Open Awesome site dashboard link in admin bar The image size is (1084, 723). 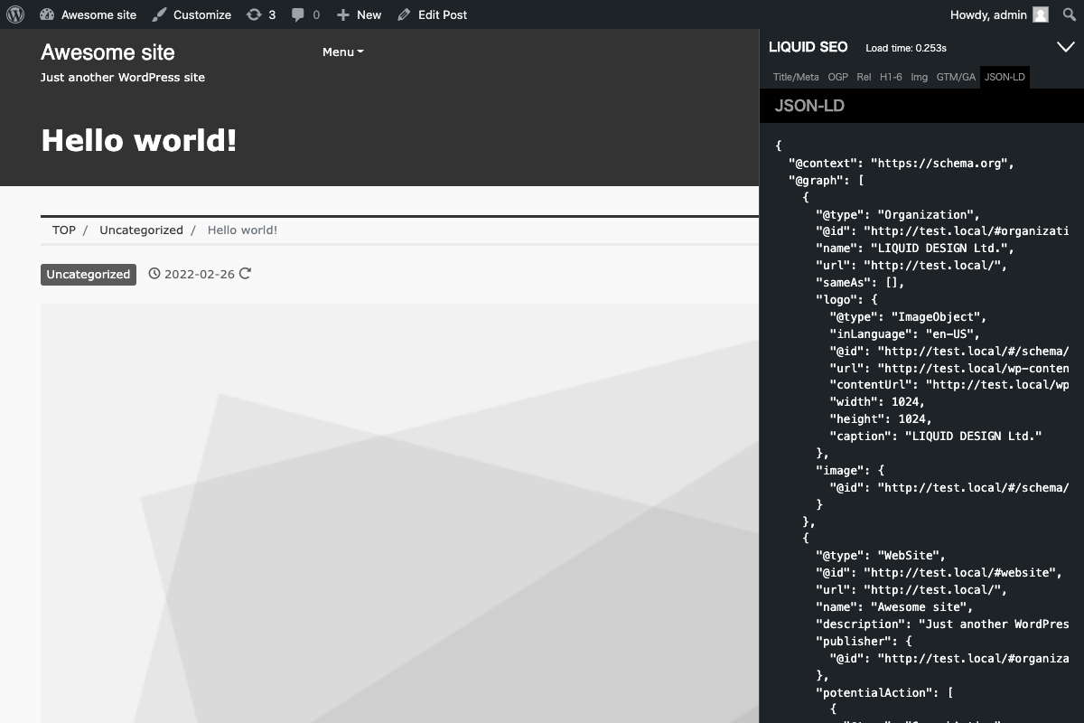[x=89, y=14]
